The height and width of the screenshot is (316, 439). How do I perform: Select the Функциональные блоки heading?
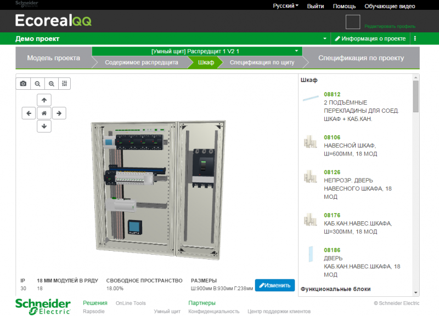(335, 289)
